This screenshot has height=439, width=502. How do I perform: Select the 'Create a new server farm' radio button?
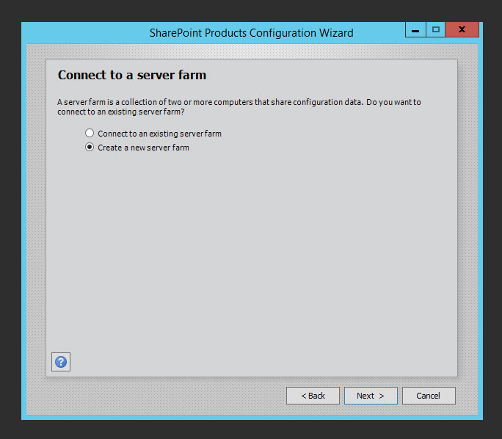tap(90, 148)
